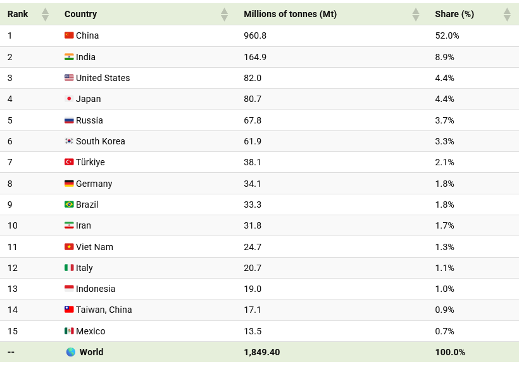This screenshot has height=378, width=519.
Task: Select the World total row label
Action: [91, 352]
